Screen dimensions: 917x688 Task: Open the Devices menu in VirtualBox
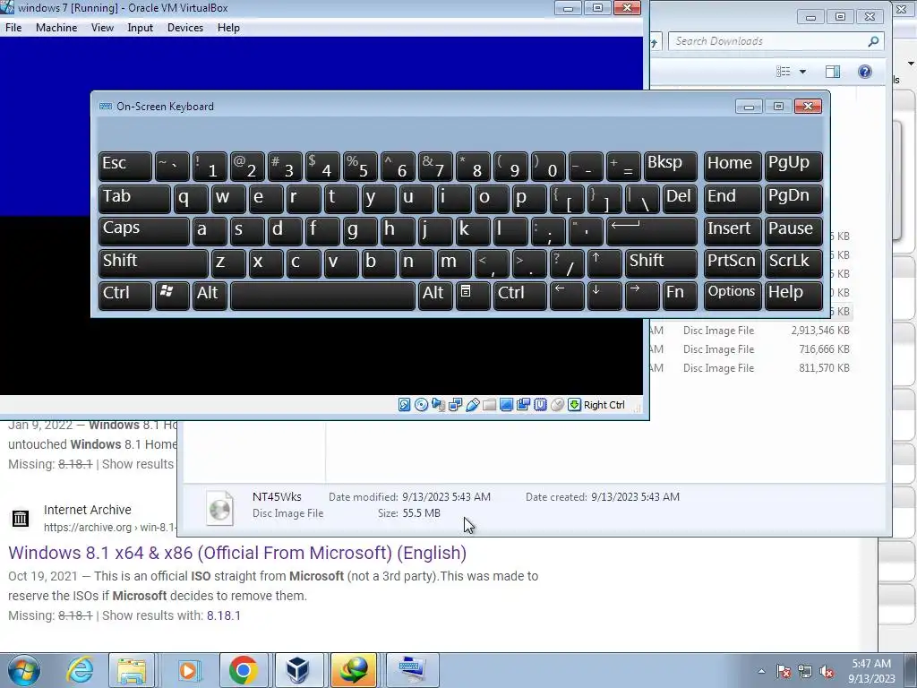(x=185, y=28)
